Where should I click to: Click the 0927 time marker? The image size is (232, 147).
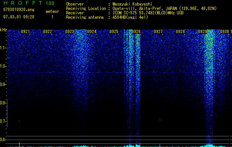158,32
